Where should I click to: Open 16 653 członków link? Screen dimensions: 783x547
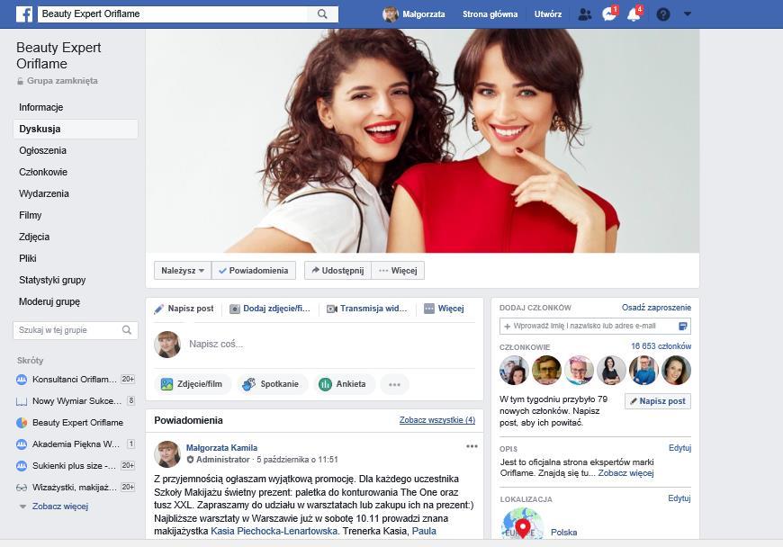[x=661, y=346]
